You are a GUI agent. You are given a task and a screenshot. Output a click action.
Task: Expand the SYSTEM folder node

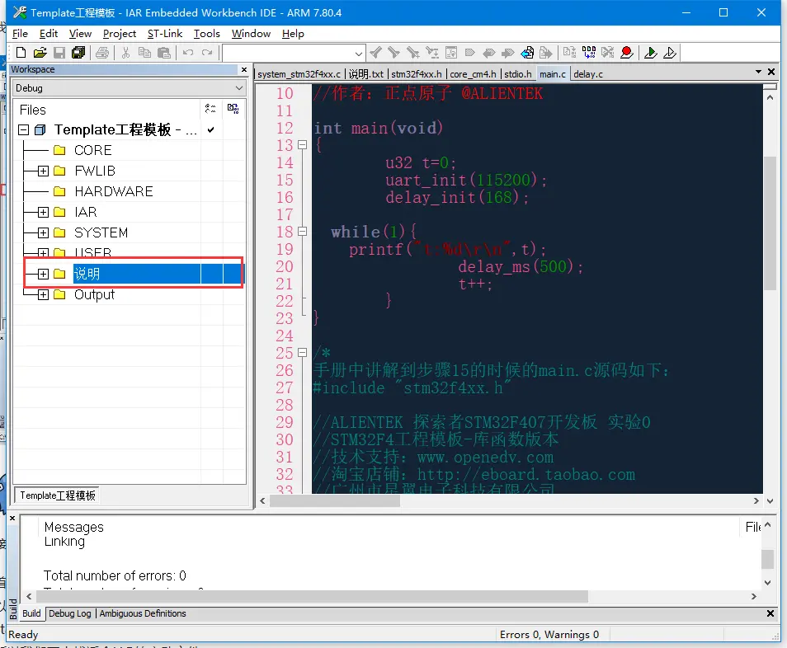click(x=43, y=232)
